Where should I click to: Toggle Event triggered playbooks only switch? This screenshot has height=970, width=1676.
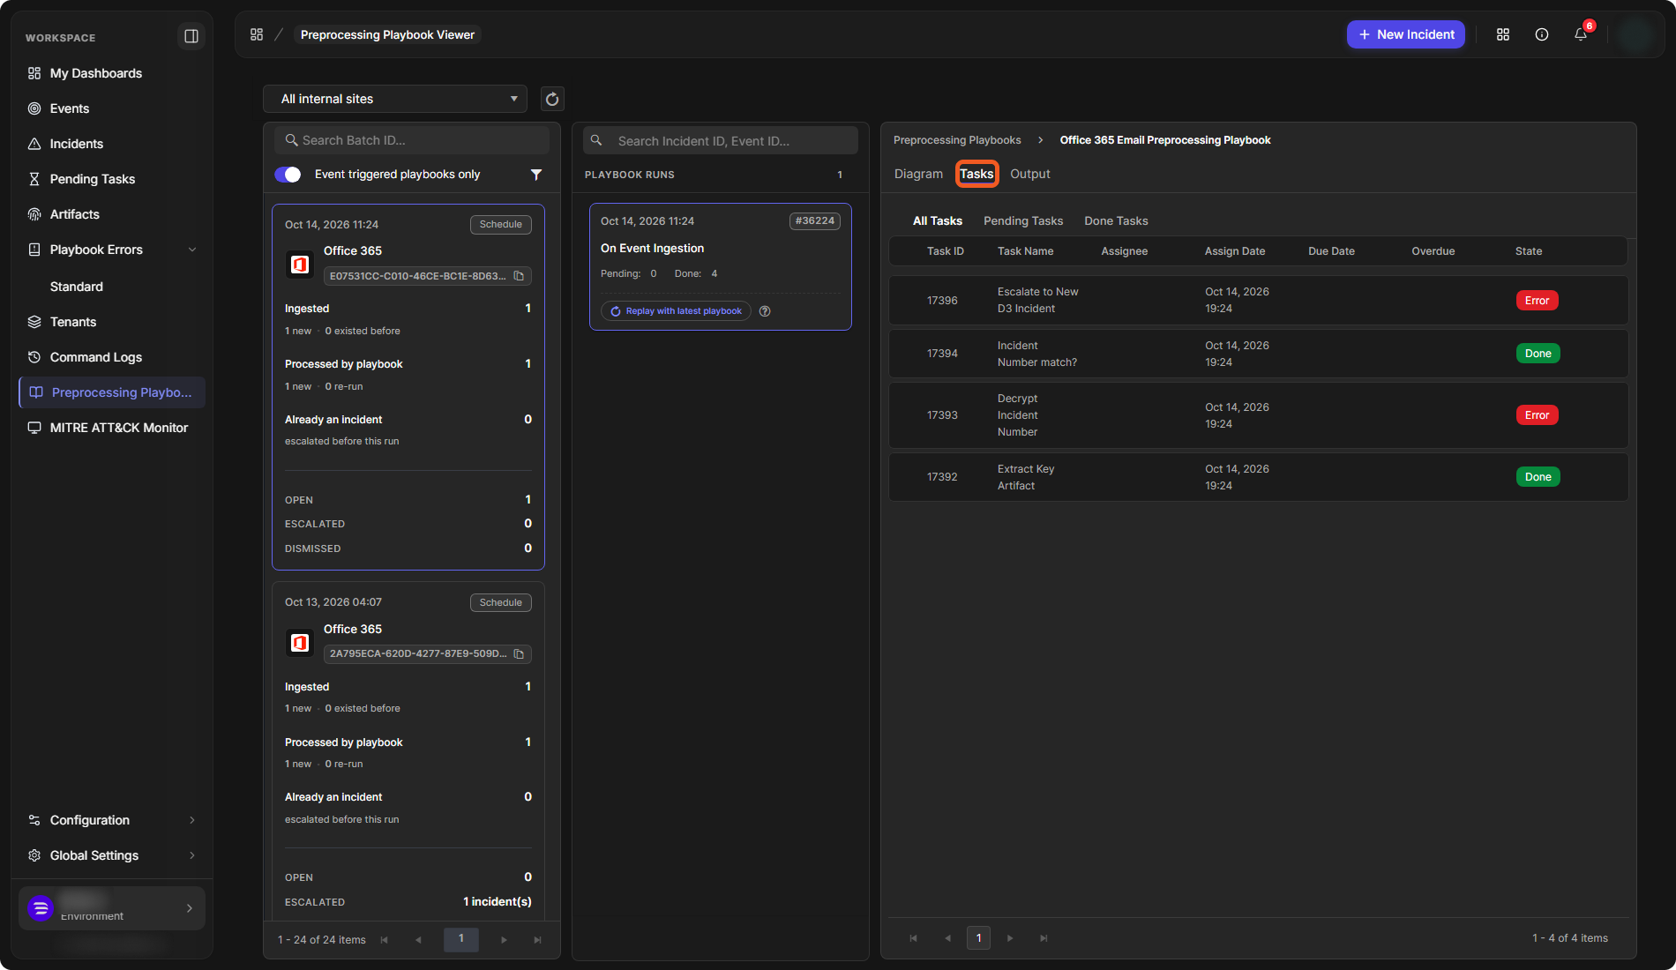point(288,175)
